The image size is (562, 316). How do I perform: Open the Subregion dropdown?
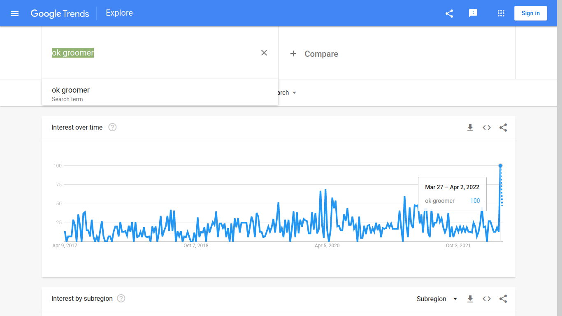tap(437, 299)
